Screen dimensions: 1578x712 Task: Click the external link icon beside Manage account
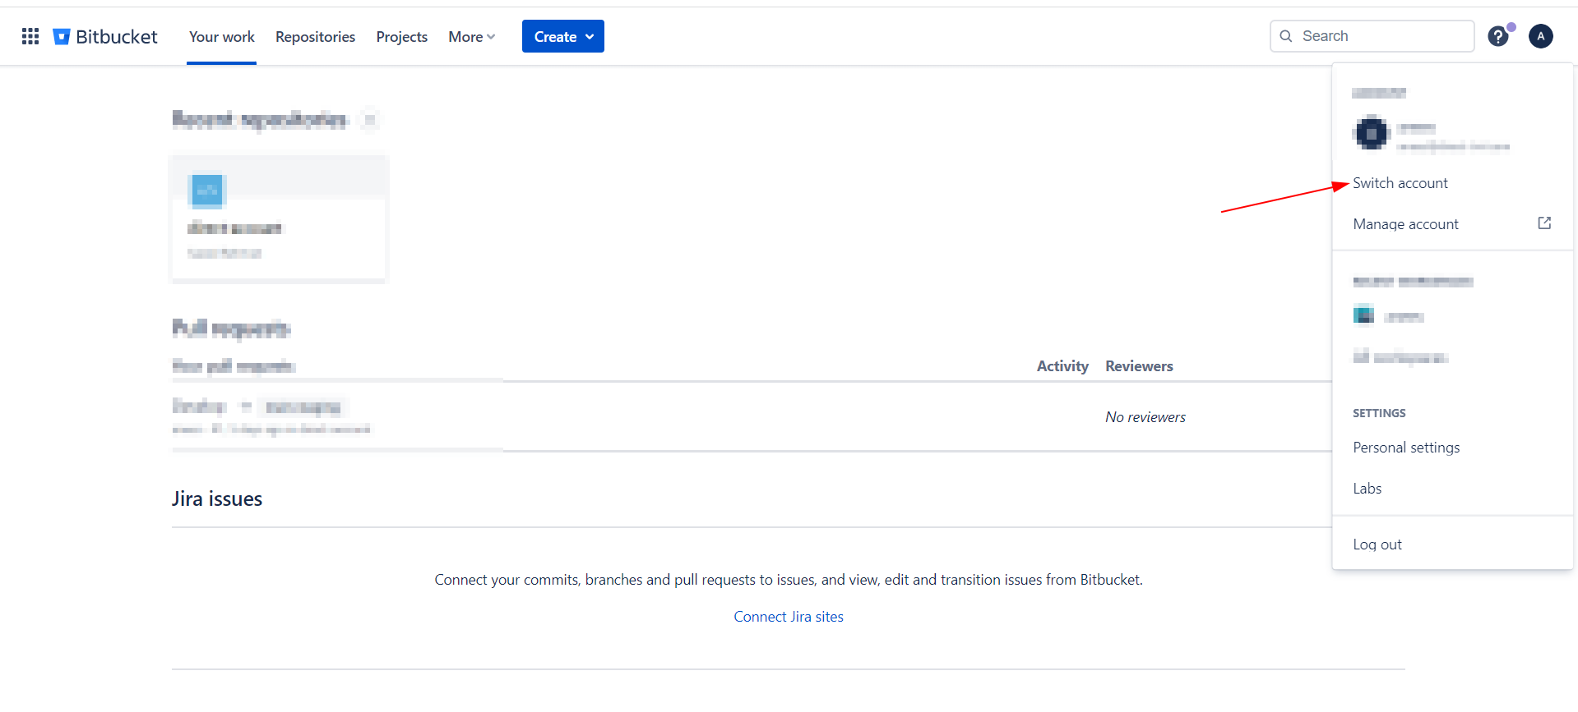tap(1544, 223)
